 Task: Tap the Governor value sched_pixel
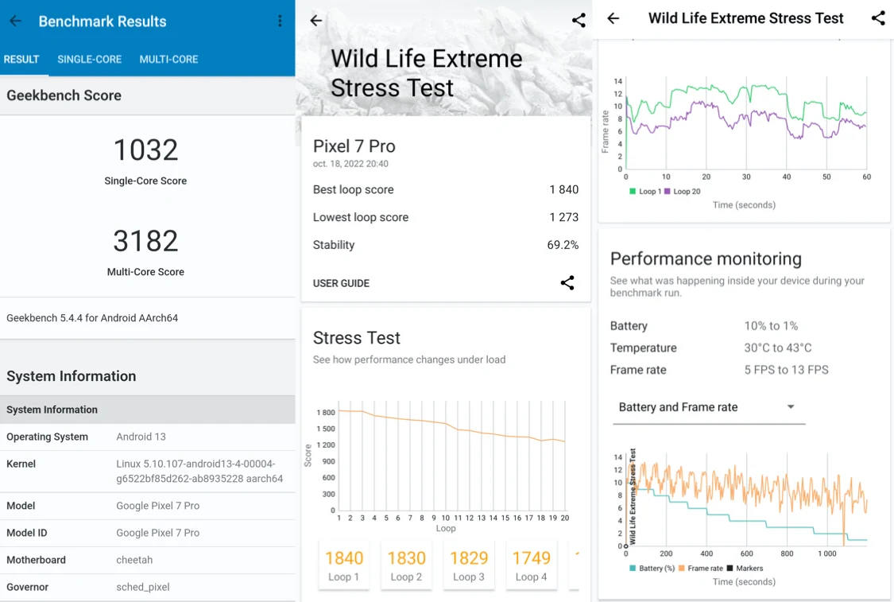pyautogui.click(x=142, y=587)
